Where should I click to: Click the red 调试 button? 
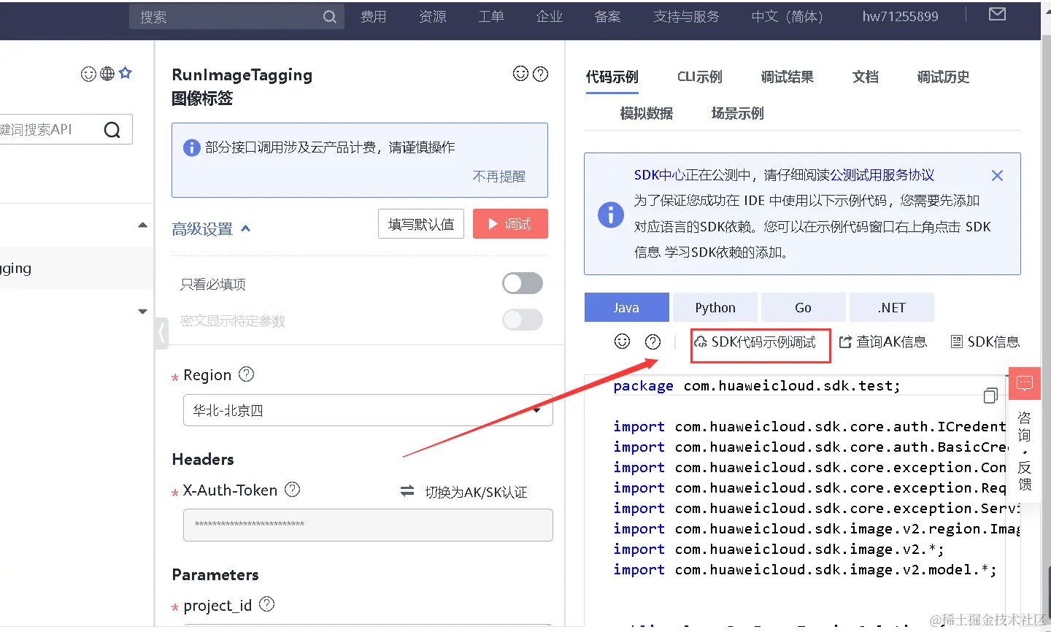point(510,224)
